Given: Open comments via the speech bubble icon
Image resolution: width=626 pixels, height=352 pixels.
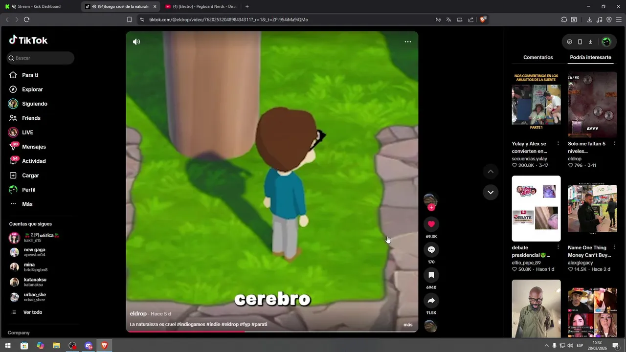Looking at the screenshot, I should click(431, 249).
